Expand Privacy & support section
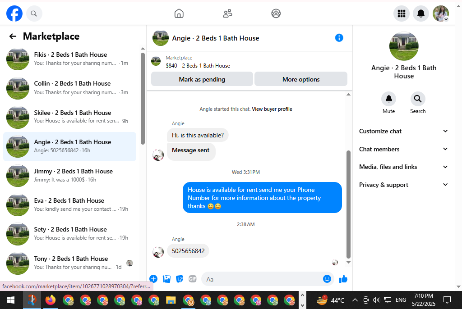 coord(403,185)
